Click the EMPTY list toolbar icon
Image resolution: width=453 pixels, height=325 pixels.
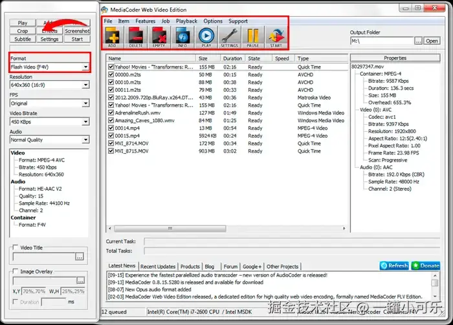click(159, 37)
